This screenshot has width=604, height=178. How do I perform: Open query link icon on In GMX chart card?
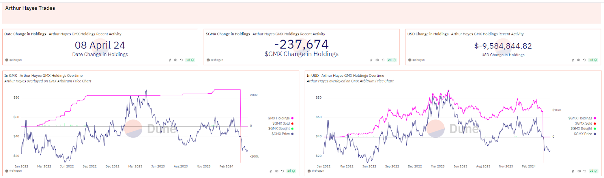click(x=271, y=171)
